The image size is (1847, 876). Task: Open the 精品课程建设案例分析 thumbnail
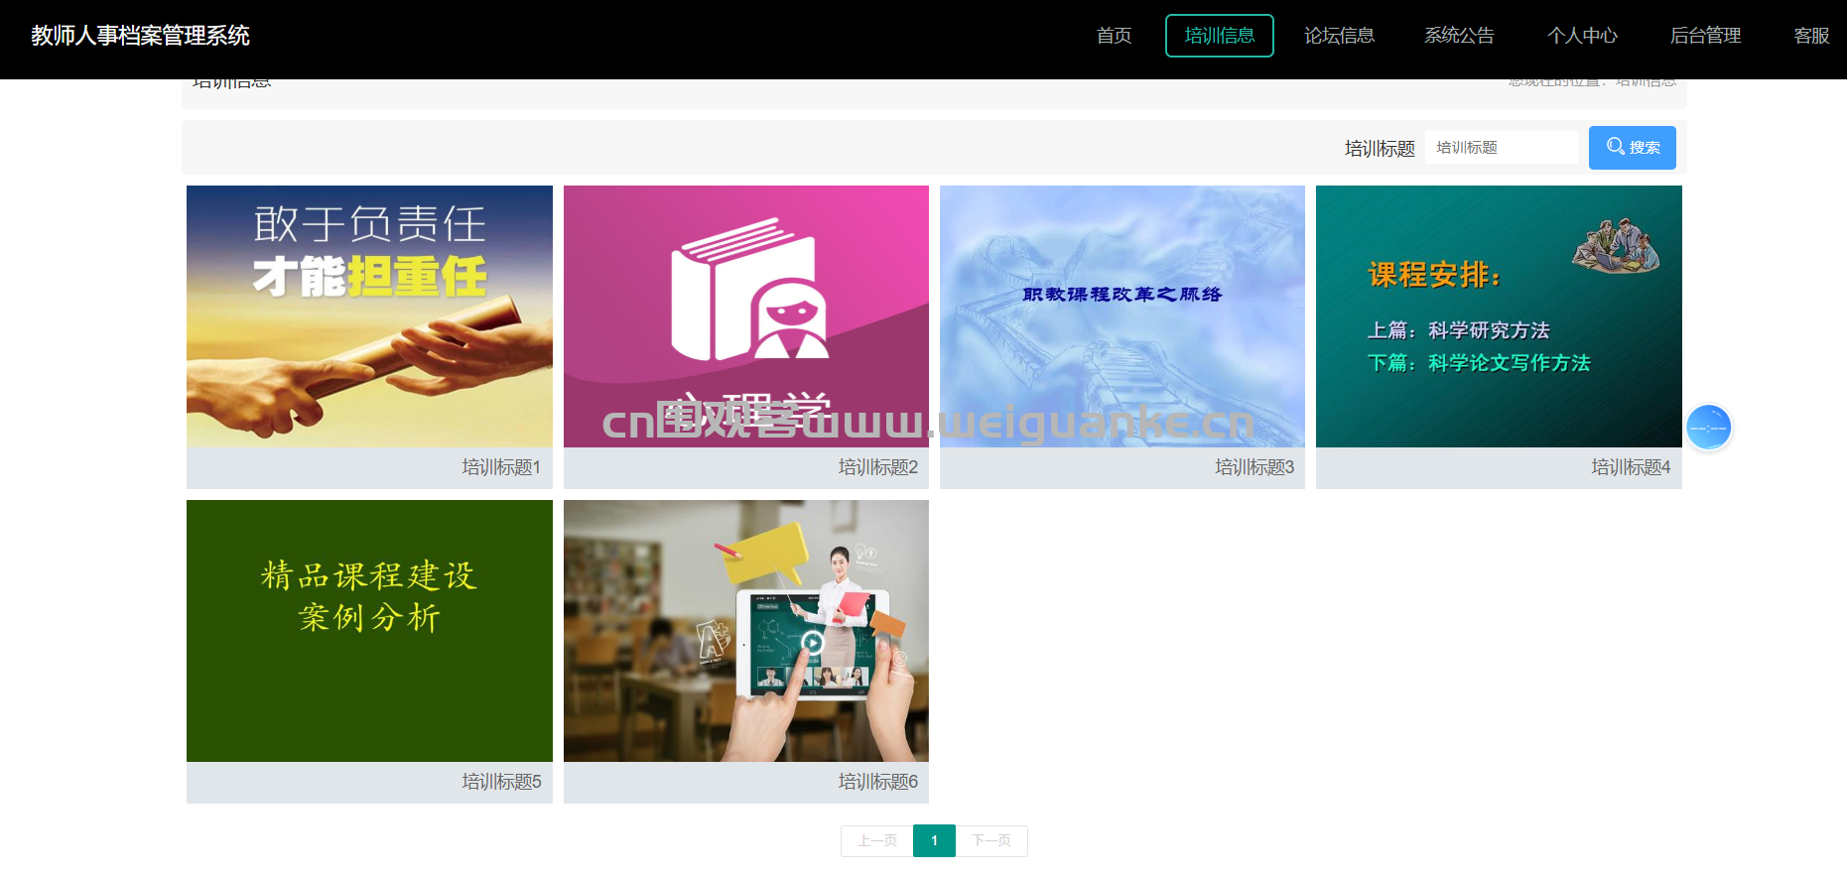pos(369,631)
